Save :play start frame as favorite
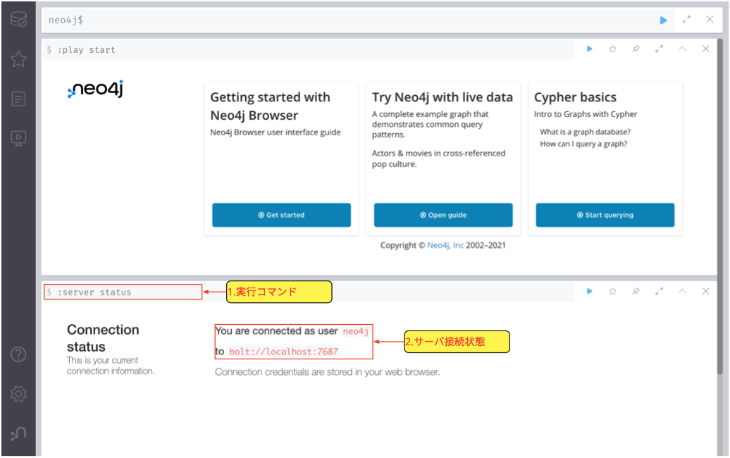Image resolution: width=730 pixels, height=458 pixels. point(612,49)
